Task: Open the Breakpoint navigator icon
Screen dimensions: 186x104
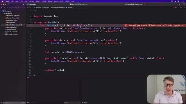Action: point(22,8)
